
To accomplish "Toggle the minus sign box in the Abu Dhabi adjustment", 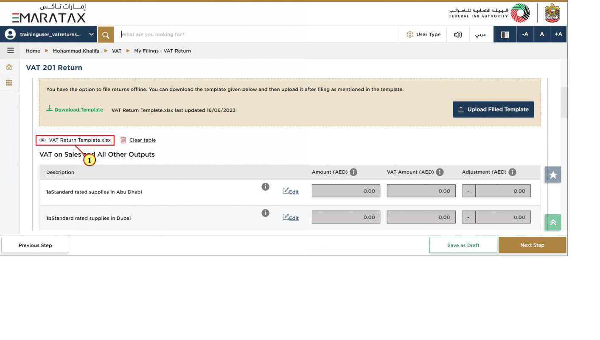I will [x=468, y=191].
